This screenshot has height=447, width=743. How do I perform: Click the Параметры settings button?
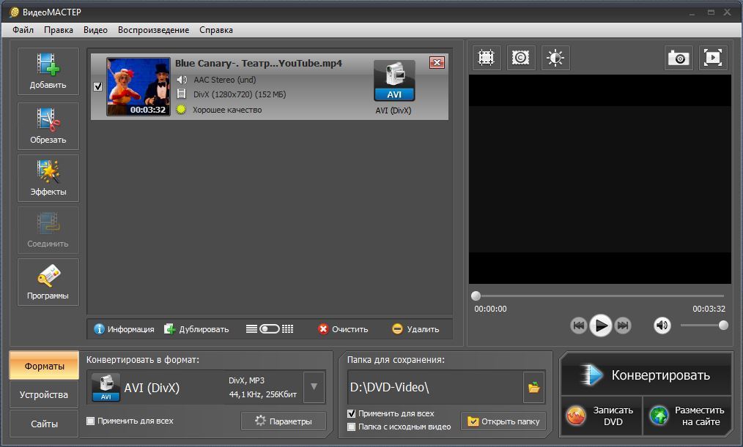[284, 421]
